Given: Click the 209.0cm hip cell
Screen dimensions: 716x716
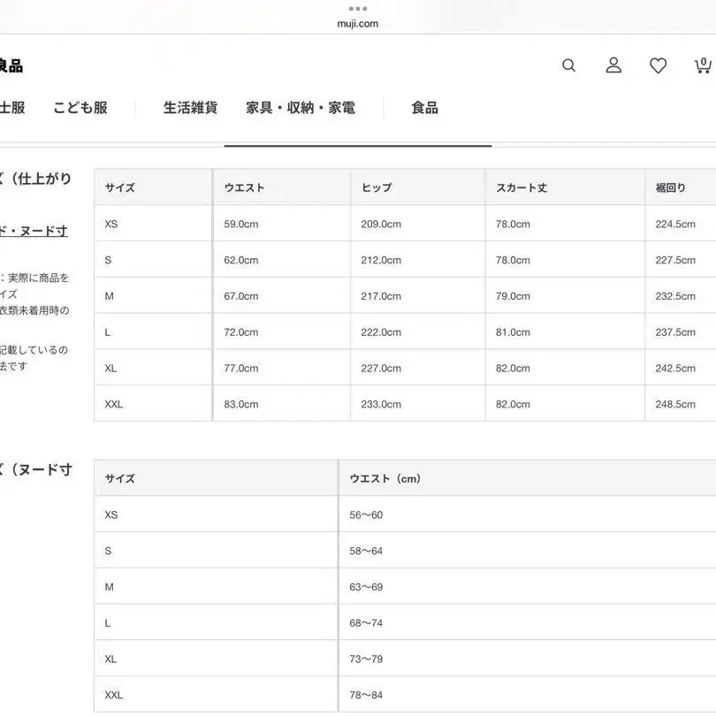Looking at the screenshot, I should (418, 224).
